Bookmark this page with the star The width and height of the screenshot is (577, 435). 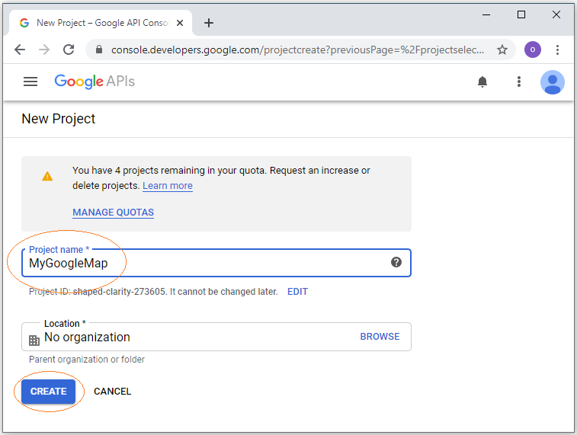[502, 50]
